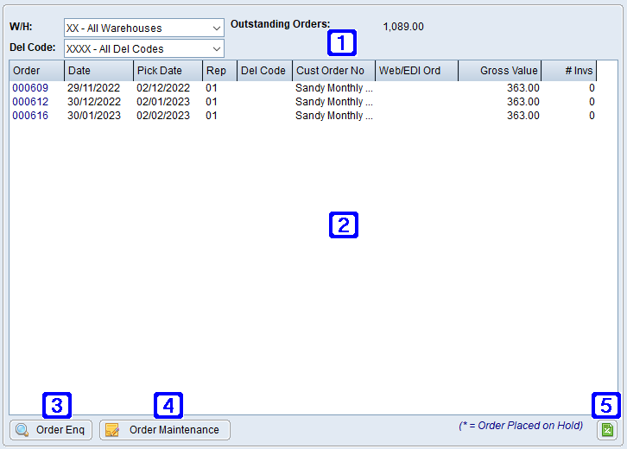Launch Order Maintenance

click(165, 430)
